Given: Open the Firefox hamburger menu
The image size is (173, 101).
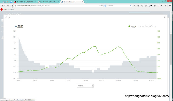Looking at the screenshot, I should 170,5.
